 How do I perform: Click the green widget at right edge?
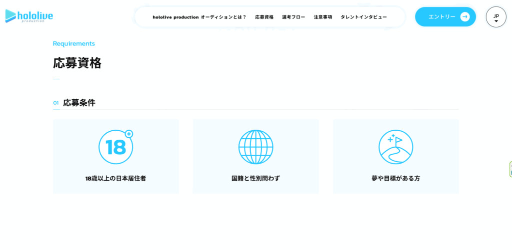click(x=510, y=169)
